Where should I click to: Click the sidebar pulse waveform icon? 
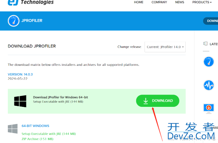[209, 85]
